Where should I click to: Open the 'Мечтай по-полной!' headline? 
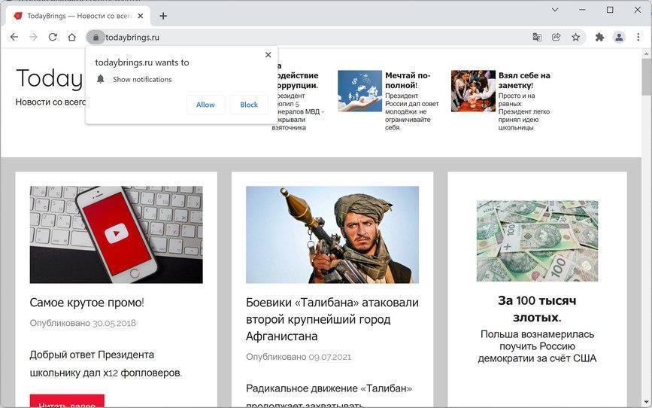point(408,81)
